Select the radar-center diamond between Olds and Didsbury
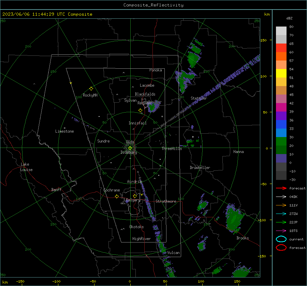Screen dimensions: 307x286 pyautogui.click(x=130, y=148)
